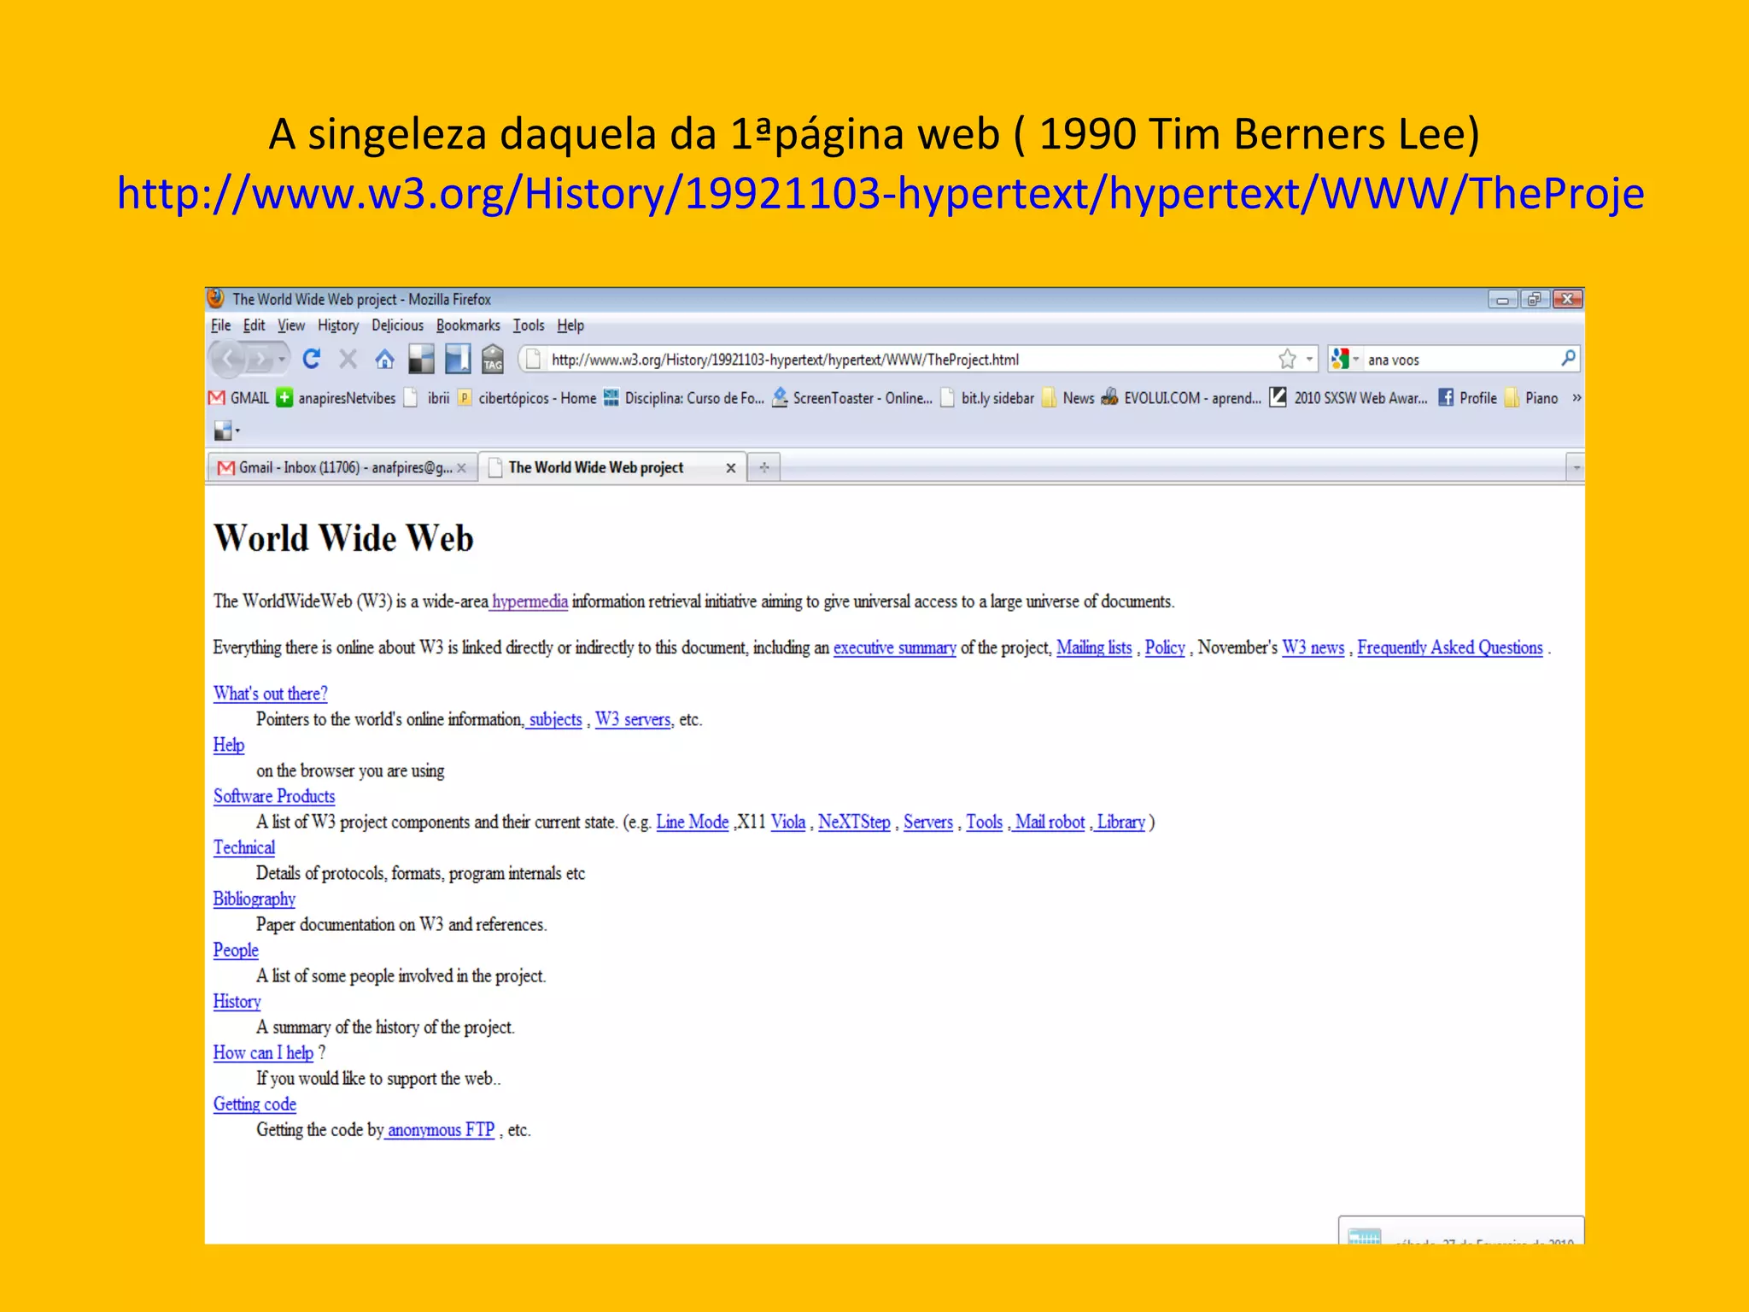Follow the anonymous FTP link

[441, 1130]
